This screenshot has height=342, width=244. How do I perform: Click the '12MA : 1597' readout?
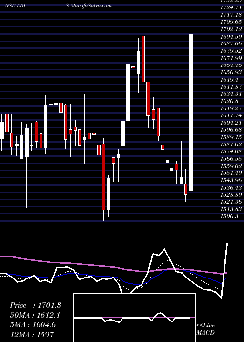pos(32,334)
